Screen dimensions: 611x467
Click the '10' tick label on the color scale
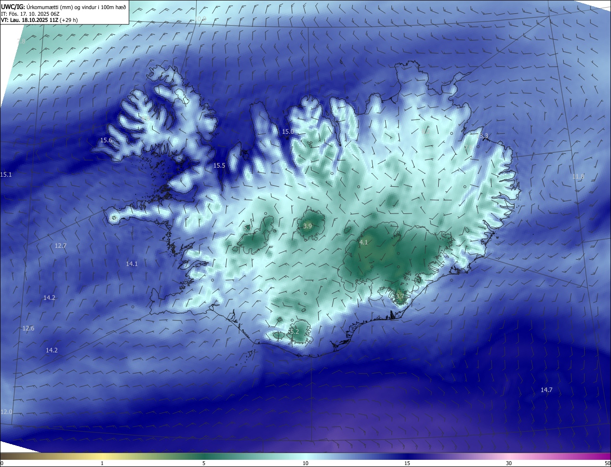305,463
